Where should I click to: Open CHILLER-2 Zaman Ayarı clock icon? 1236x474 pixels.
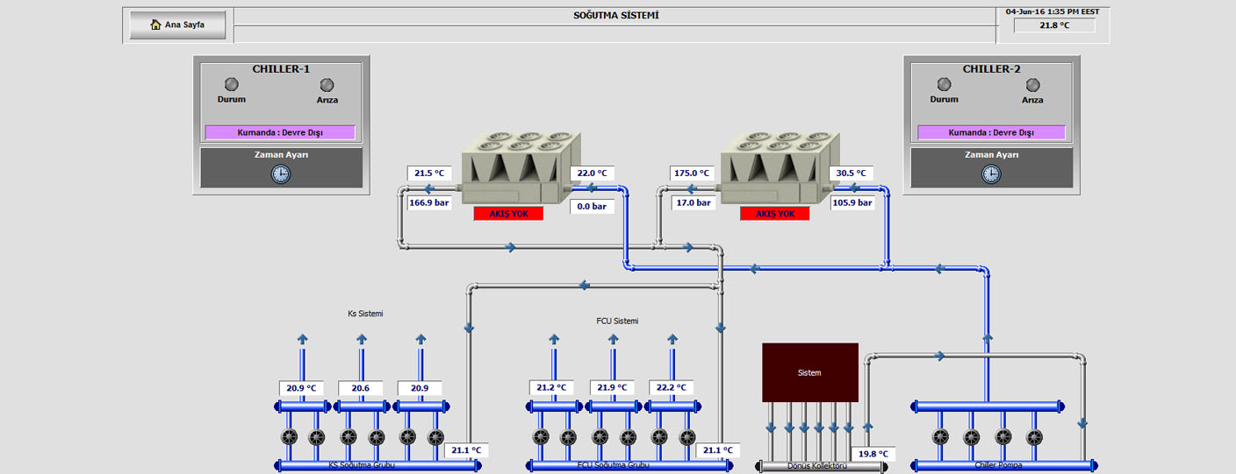click(991, 173)
